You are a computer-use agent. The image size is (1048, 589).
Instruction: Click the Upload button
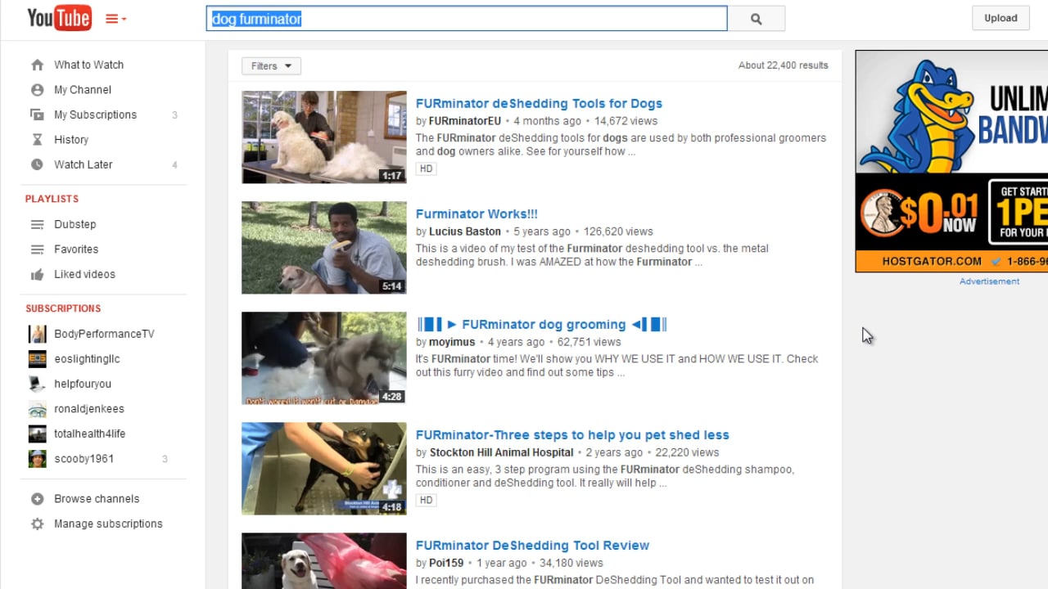point(1000,17)
